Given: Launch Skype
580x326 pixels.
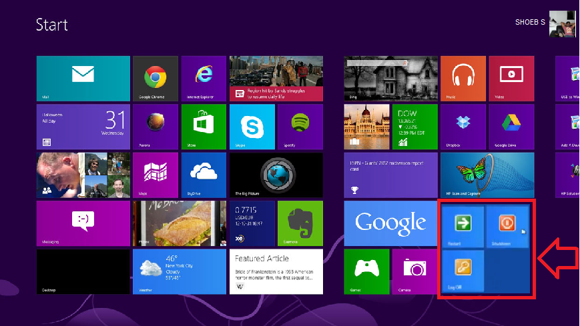Looking at the screenshot, I should tap(252, 127).
